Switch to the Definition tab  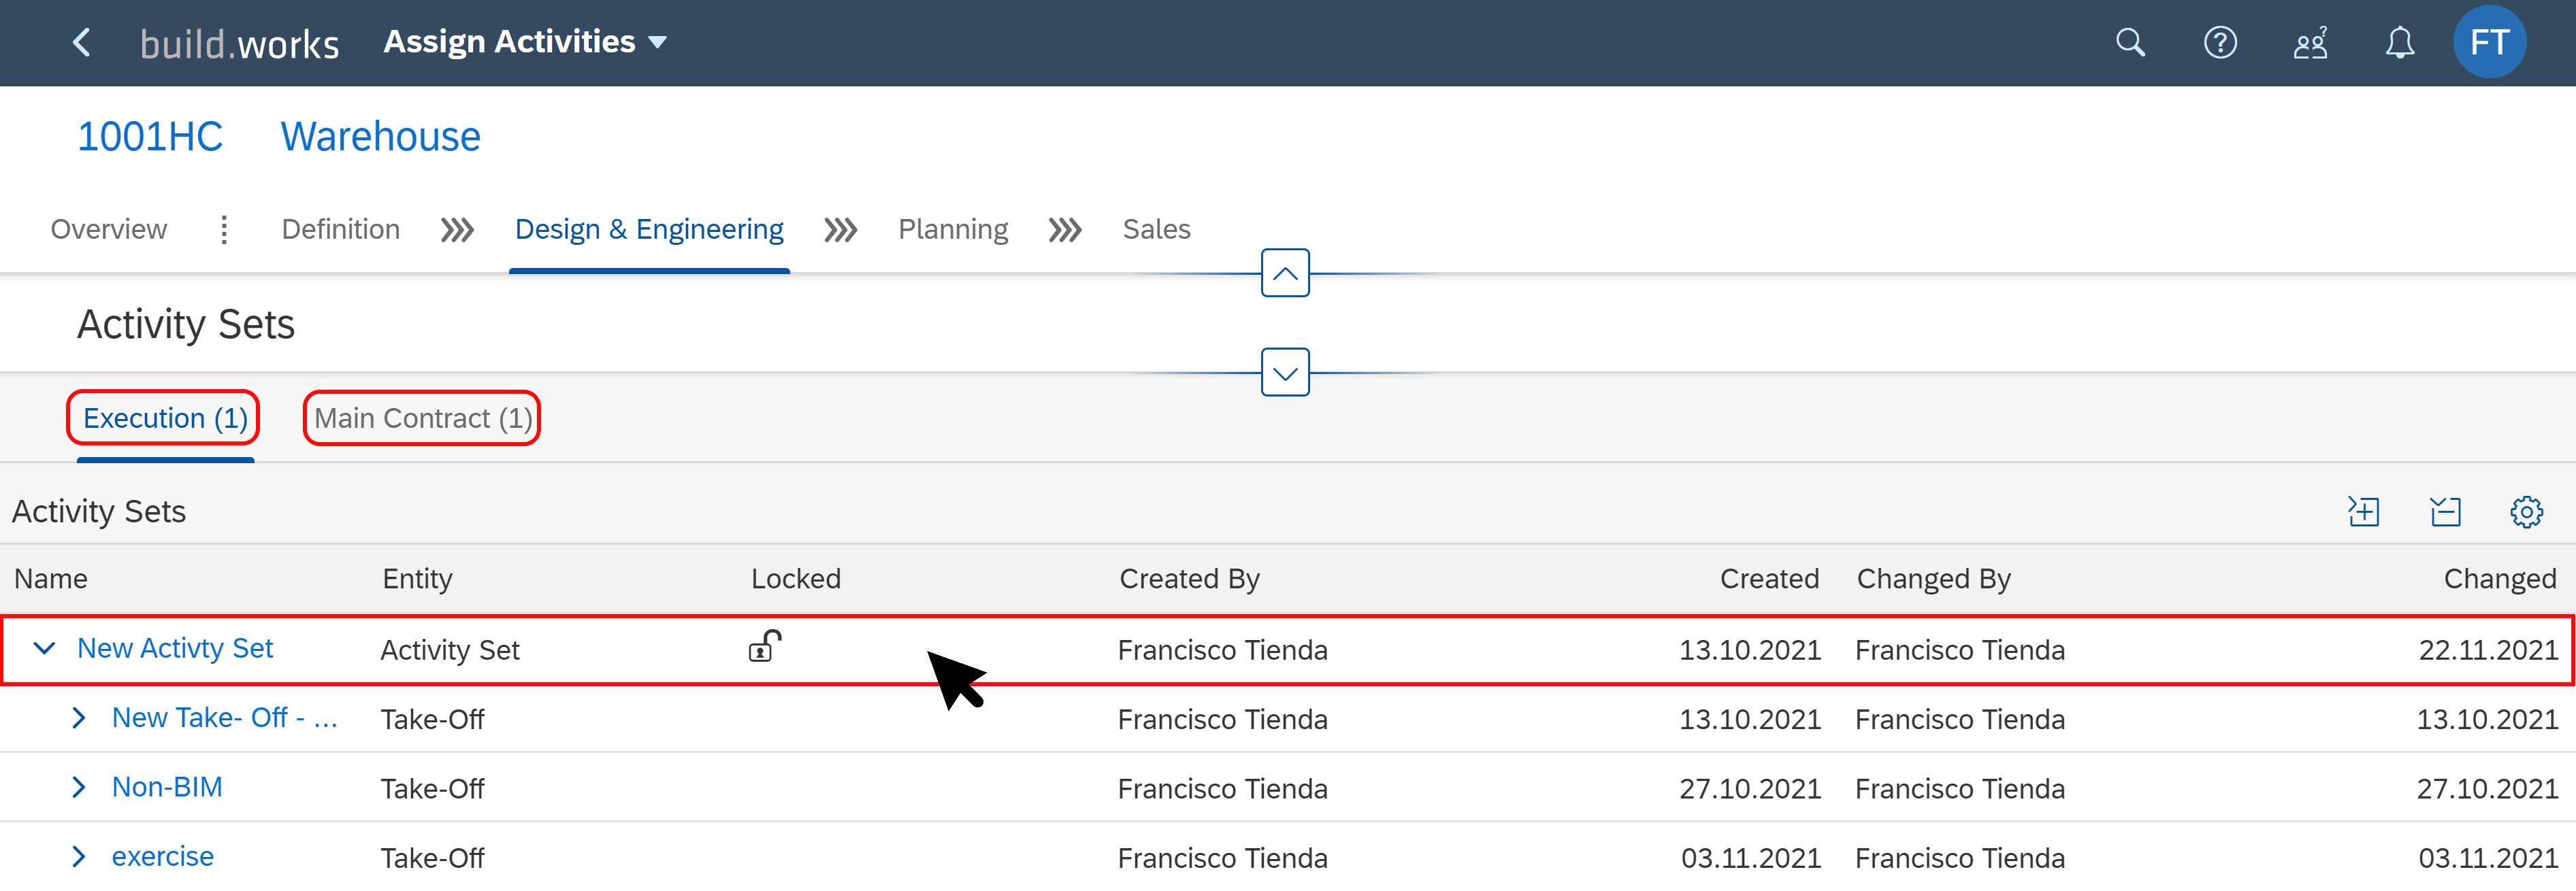point(340,230)
